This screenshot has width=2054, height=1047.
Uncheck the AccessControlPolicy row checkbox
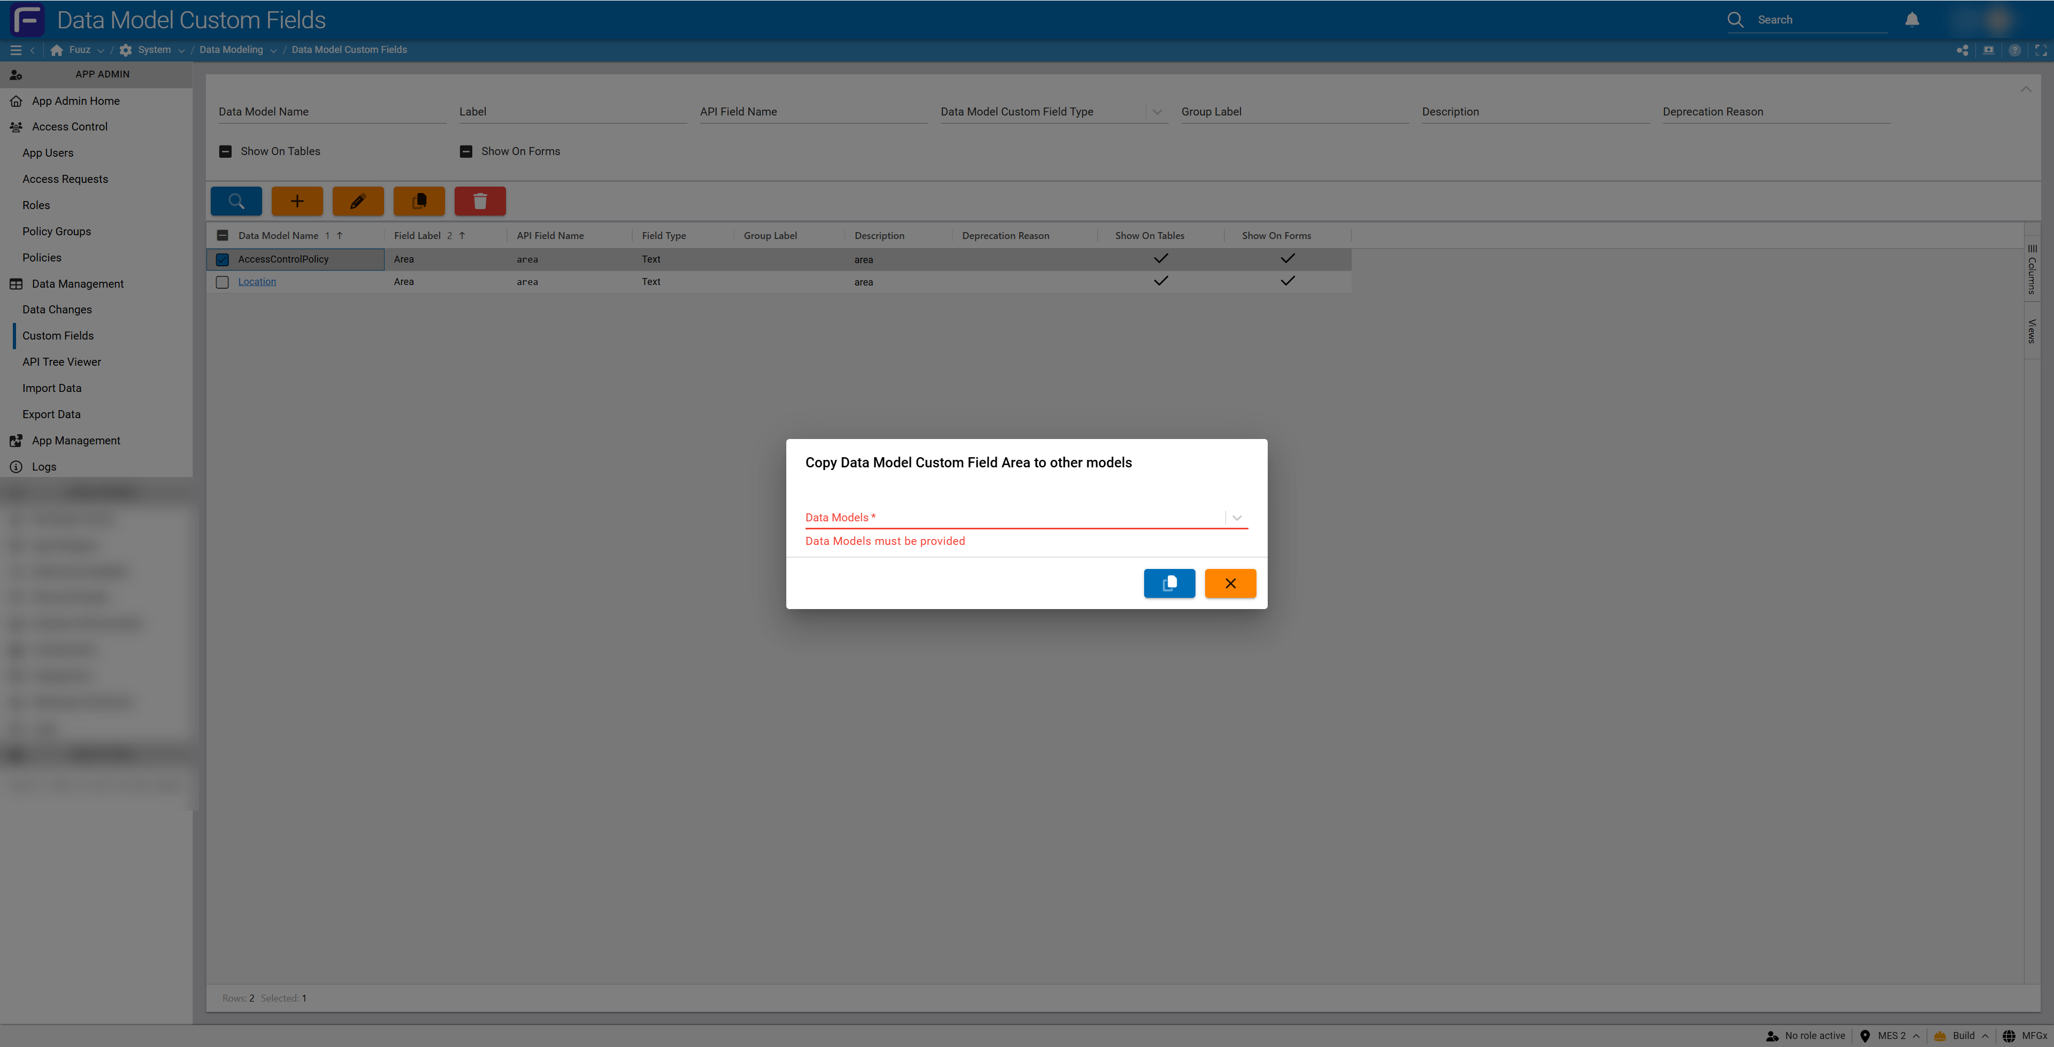pyautogui.click(x=223, y=259)
